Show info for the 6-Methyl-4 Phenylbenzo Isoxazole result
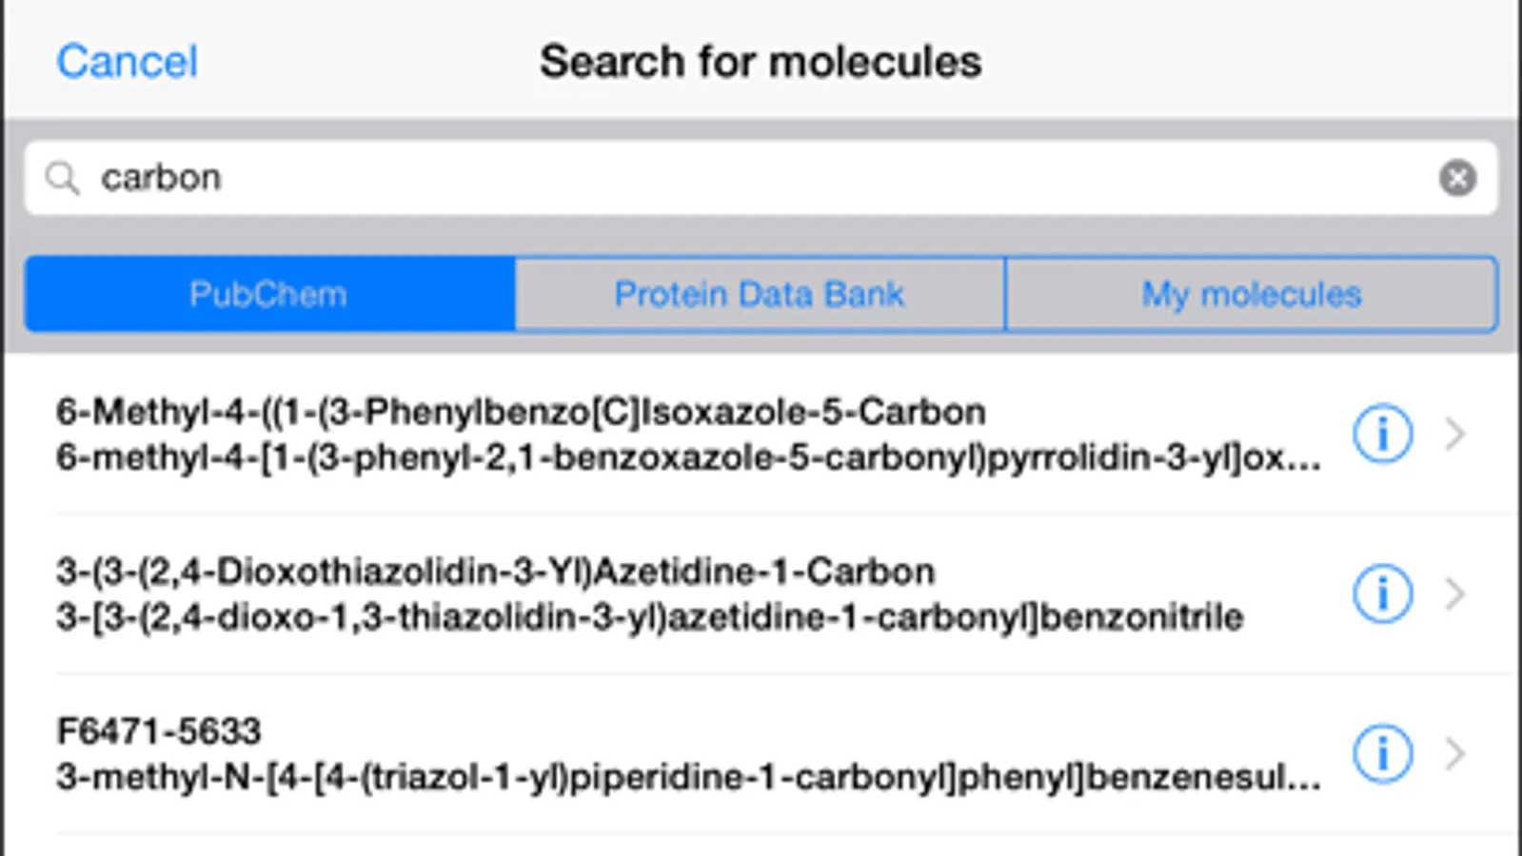 point(1382,435)
